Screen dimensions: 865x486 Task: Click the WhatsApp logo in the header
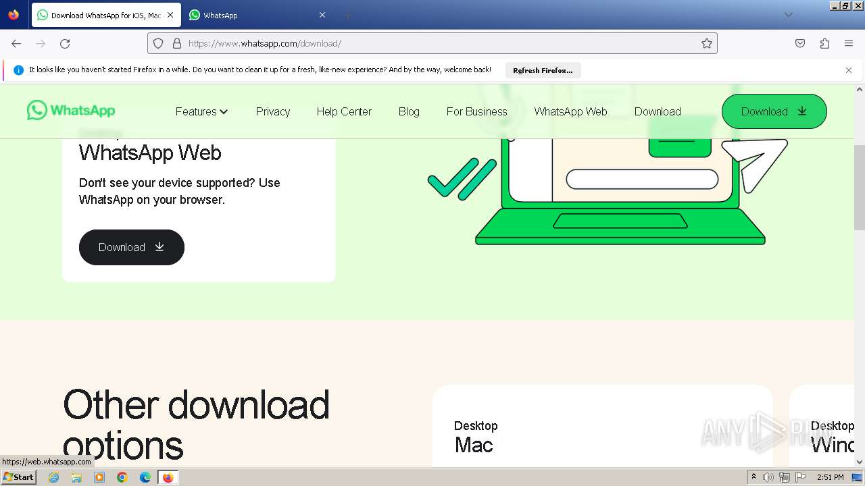71,111
